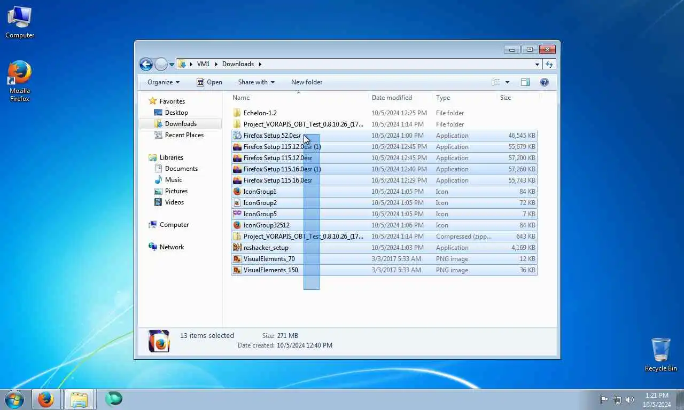
Task: Click the compressed Project_VORAPIS zip file icon
Action: pos(237,236)
